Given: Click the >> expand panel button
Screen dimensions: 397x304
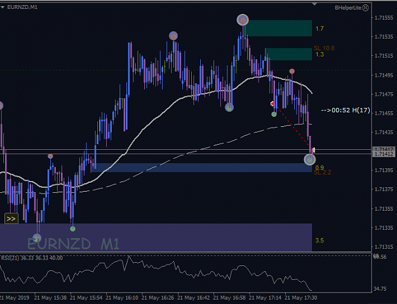Looking at the screenshot, I should [x=11, y=219].
